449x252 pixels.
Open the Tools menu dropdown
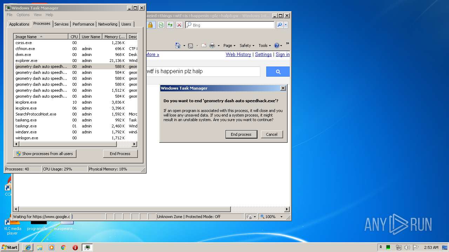[x=265, y=45]
